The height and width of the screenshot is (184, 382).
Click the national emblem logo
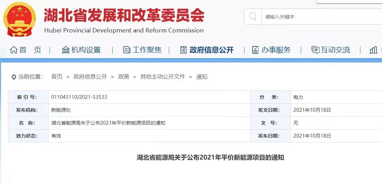(x=20, y=20)
